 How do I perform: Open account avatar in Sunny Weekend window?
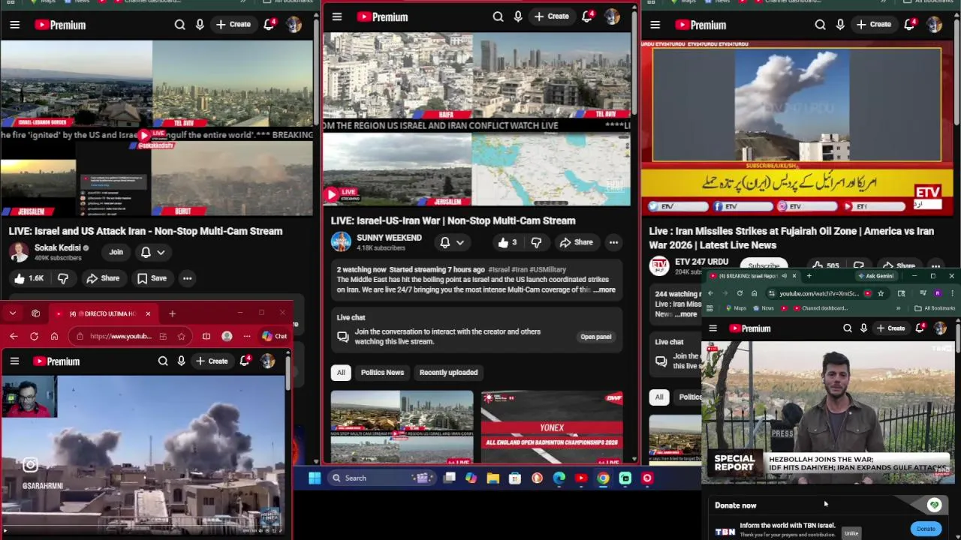click(x=612, y=16)
